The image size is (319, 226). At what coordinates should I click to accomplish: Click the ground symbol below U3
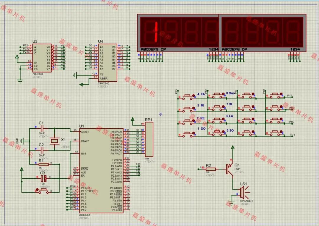(x=20, y=81)
